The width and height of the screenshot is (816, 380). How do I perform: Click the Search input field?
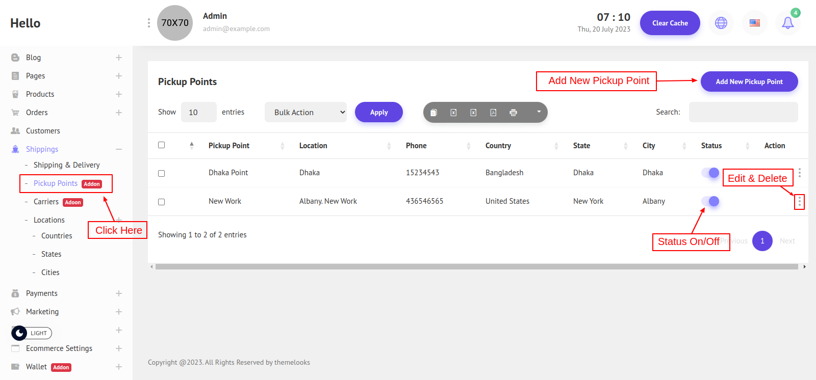tap(743, 112)
